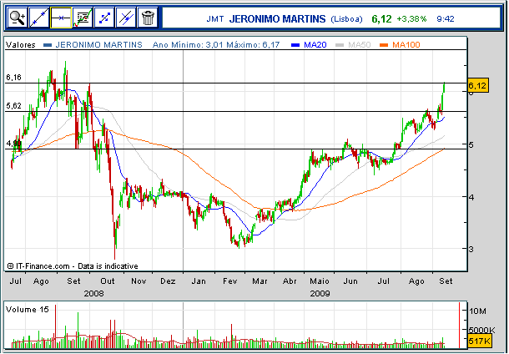Click the 2008 year label

tap(93, 294)
